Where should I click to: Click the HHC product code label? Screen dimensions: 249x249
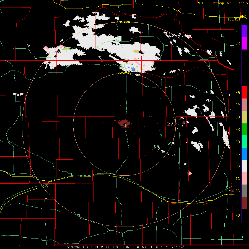point(243,17)
